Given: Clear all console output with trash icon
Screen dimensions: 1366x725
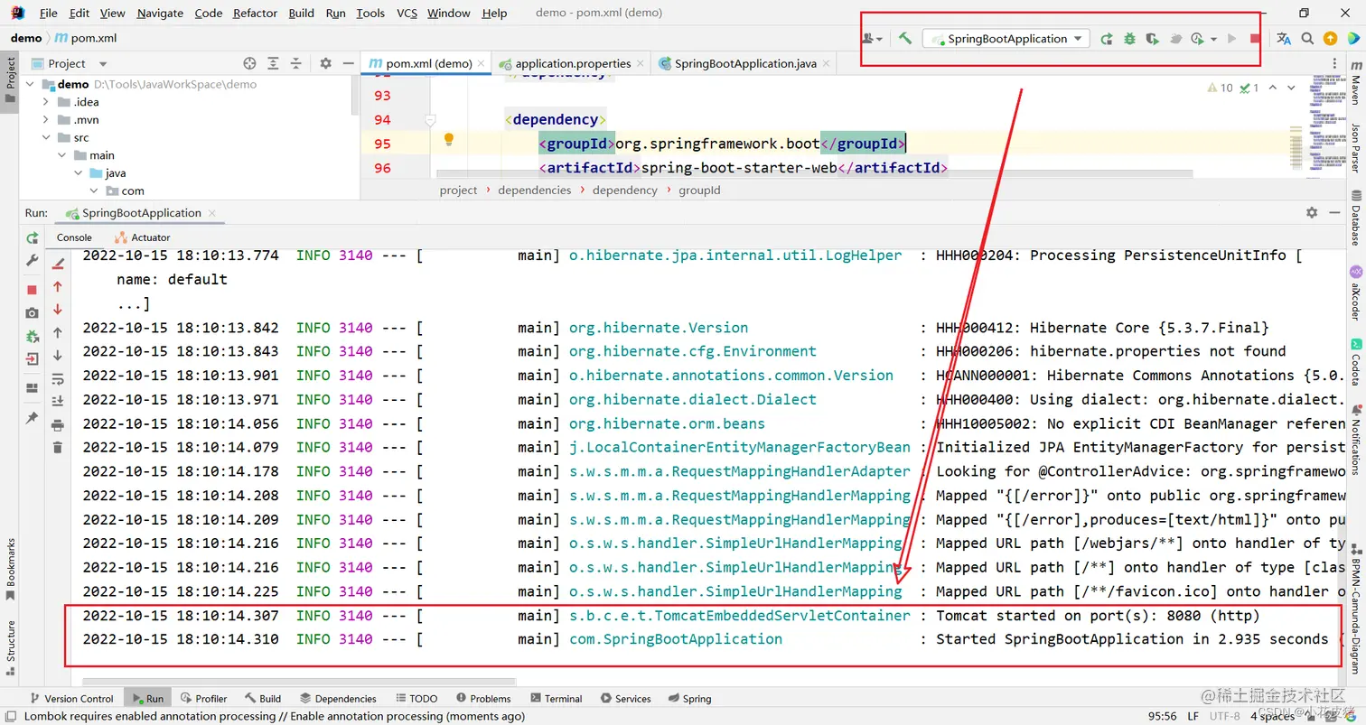Looking at the screenshot, I should click(x=58, y=447).
